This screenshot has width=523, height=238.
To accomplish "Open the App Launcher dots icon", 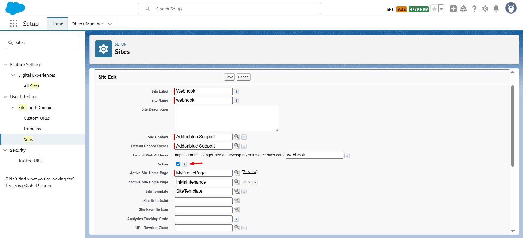I will 14,24.
